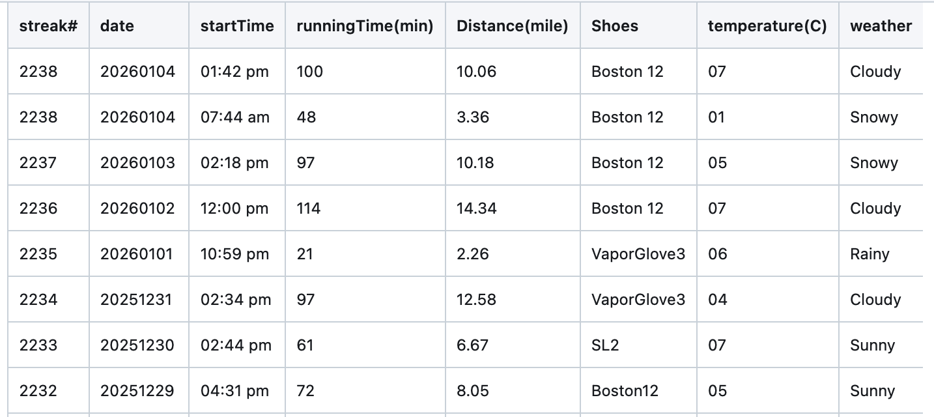This screenshot has width=934, height=417.
Task: Select streak cell 2237
Action: click(38, 163)
